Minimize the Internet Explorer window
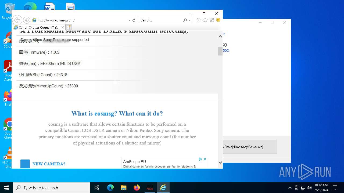The height and width of the screenshot is (193, 344). [x=192, y=14]
